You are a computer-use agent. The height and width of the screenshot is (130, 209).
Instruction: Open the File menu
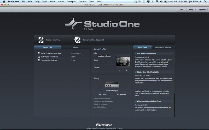pos(24,2)
